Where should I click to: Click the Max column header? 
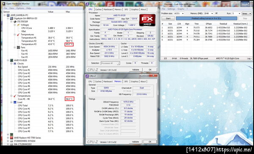(x=68, y=12)
